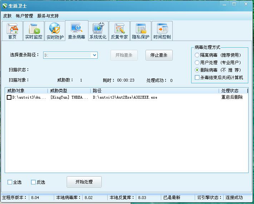Select 隔离病毒 quarantine radio option
This screenshot has width=254, height=204.
click(x=197, y=55)
